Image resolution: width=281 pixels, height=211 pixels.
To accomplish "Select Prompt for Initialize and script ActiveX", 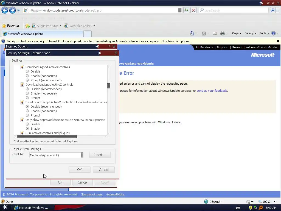I will tap(27, 115).
